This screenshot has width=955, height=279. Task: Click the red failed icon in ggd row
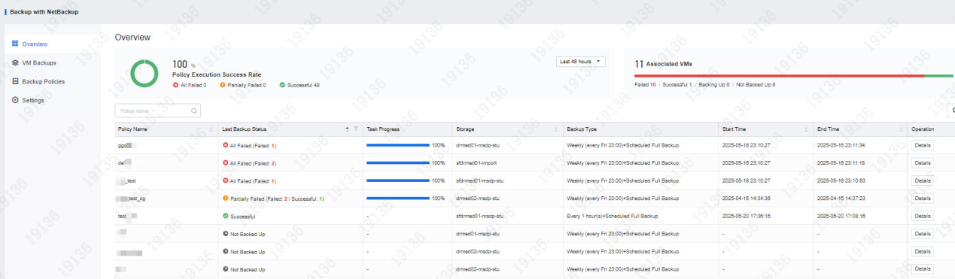click(226, 145)
